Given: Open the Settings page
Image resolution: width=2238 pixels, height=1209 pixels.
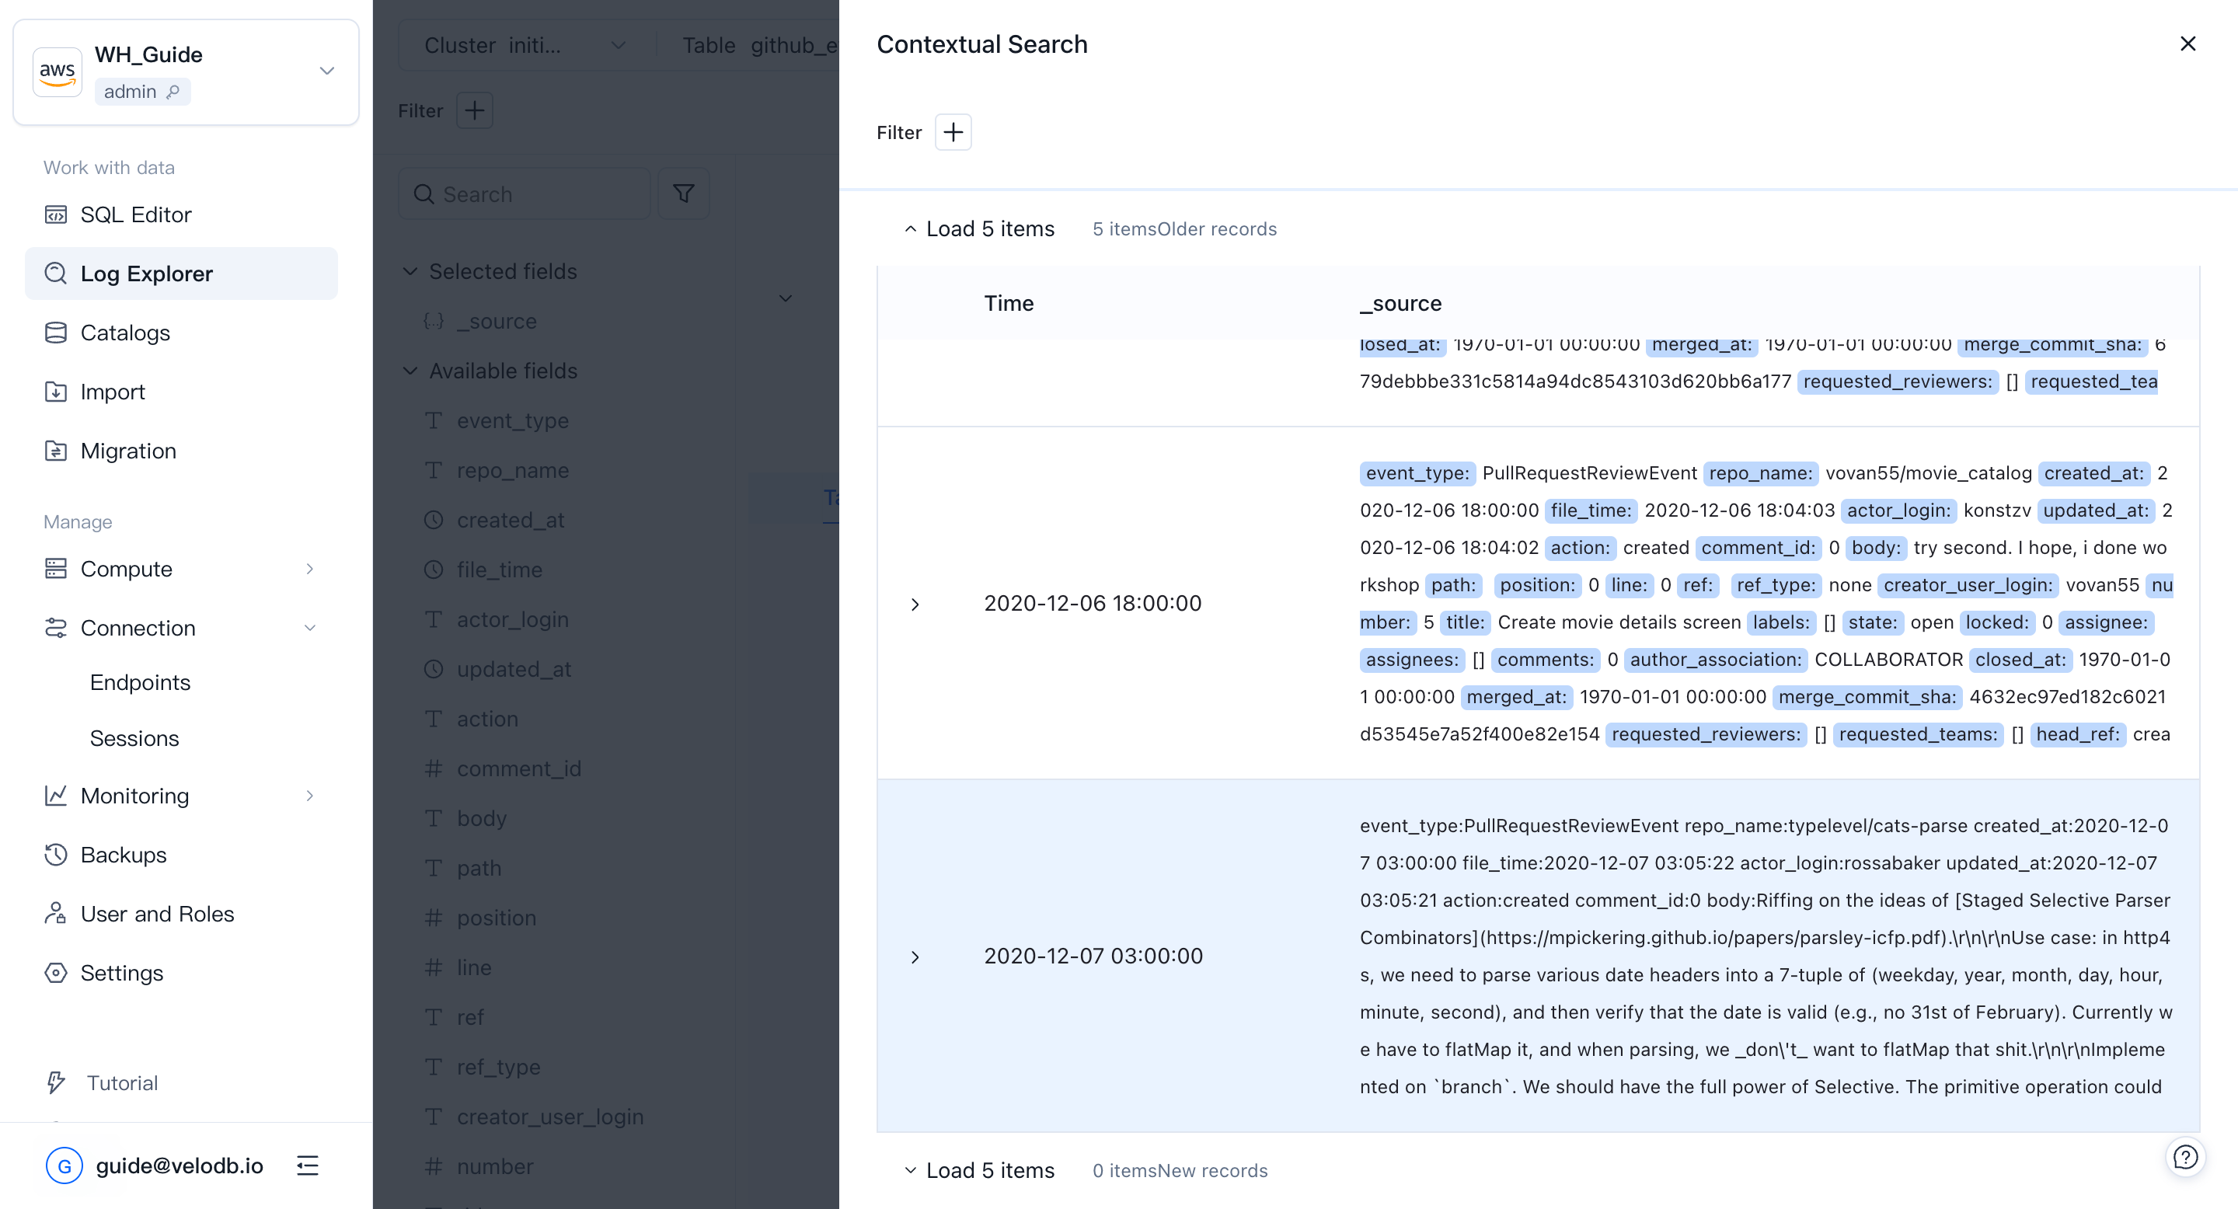Looking at the screenshot, I should click(122, 973).
